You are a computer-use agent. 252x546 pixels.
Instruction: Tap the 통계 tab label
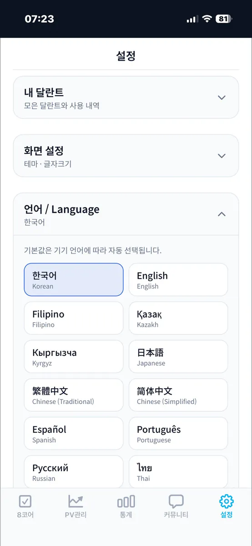[126, 515]
